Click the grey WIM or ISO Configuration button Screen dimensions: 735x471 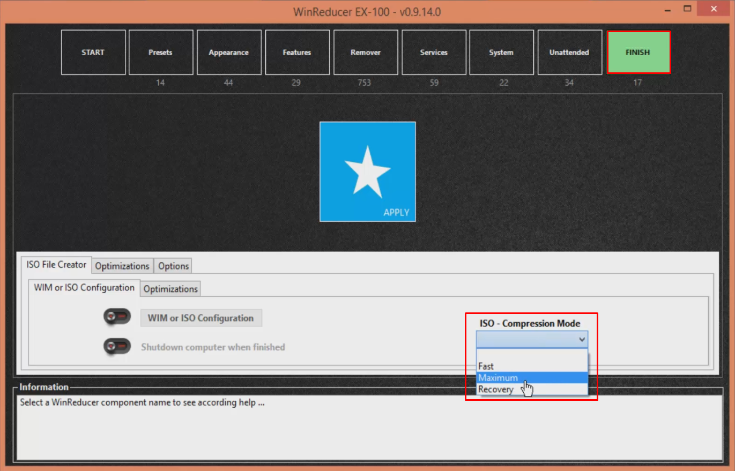[201, 318]
